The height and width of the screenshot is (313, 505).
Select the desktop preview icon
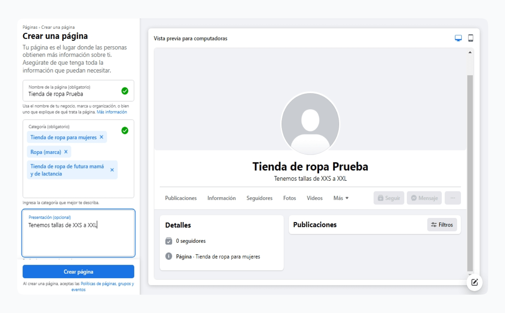click(458, 38)
